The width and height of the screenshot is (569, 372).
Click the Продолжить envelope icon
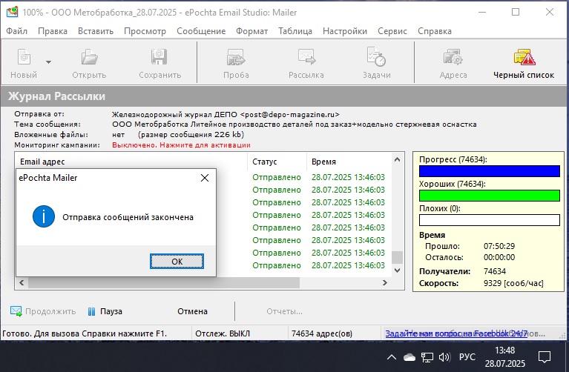click(x=16, y=311)
